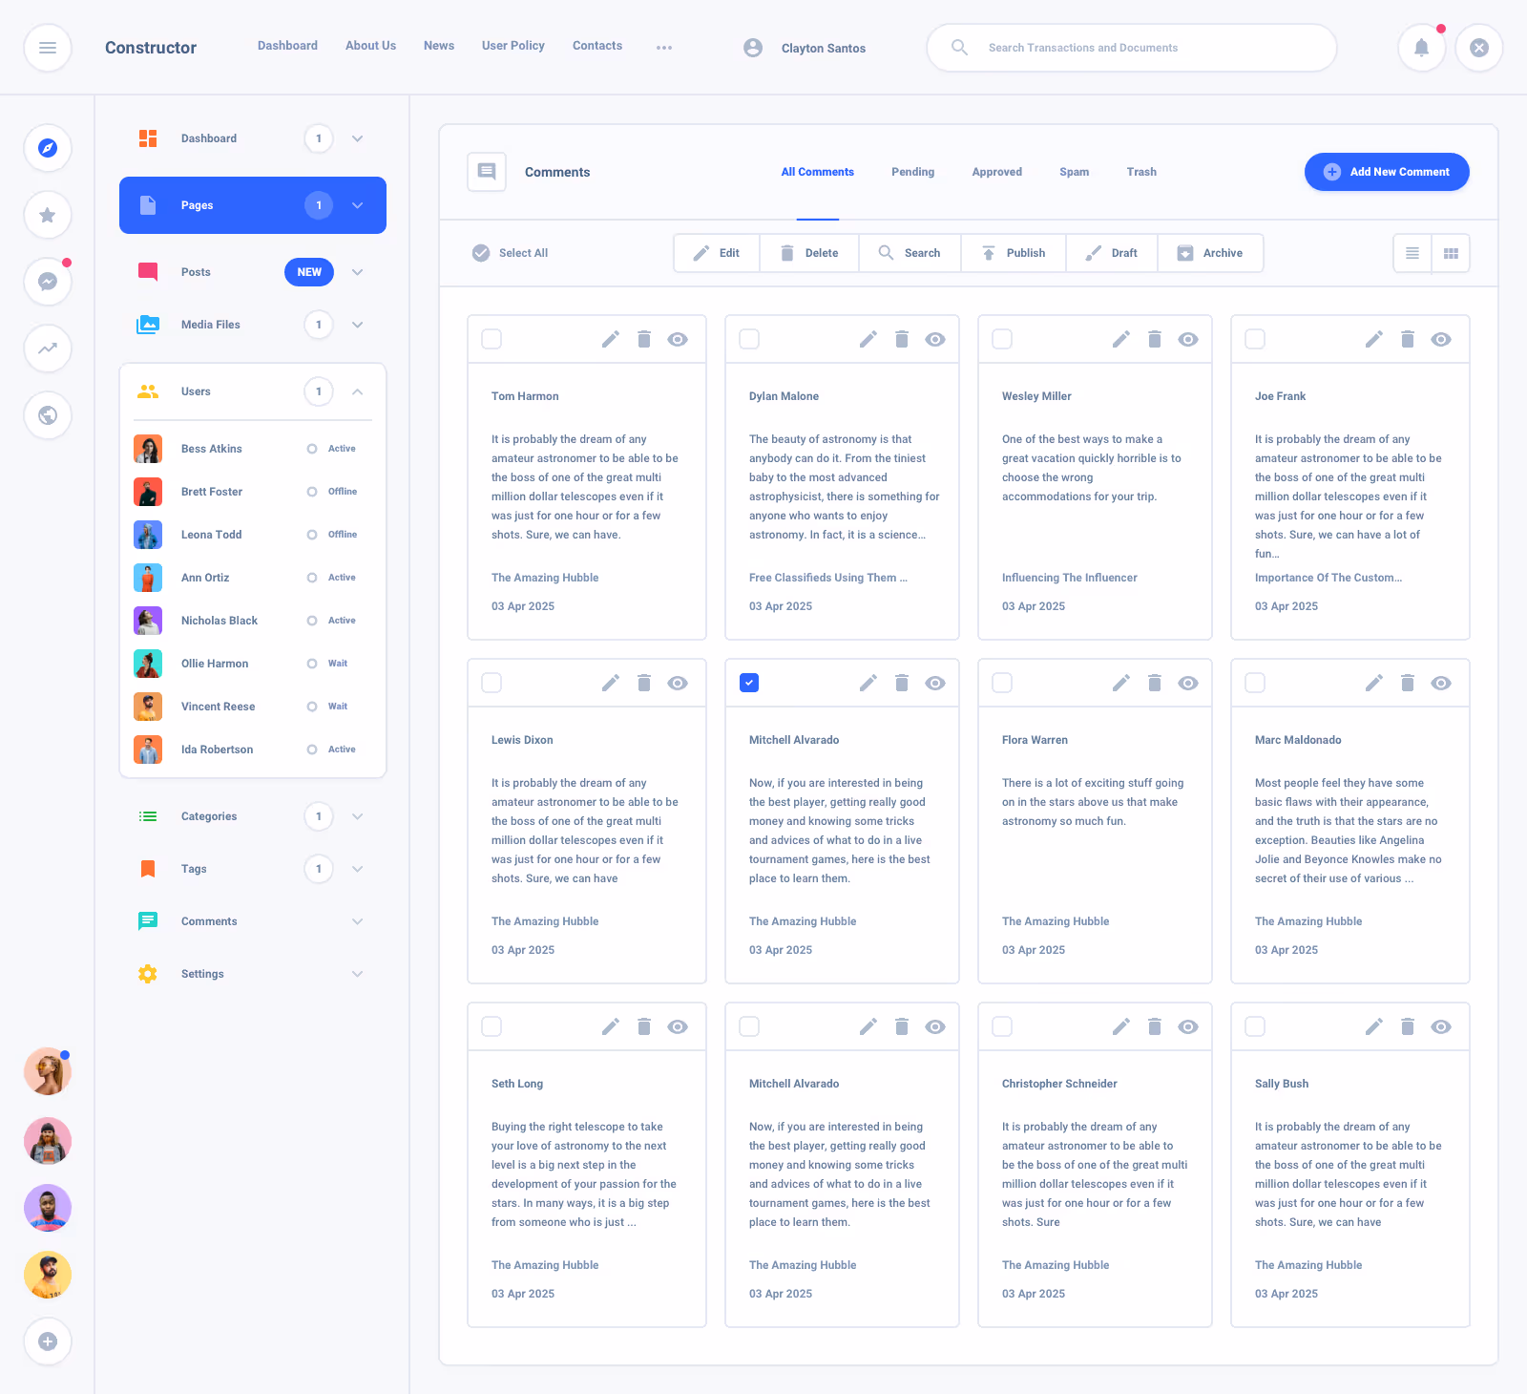Click the user profile icon beside Clayton Santos

[753, 48]
